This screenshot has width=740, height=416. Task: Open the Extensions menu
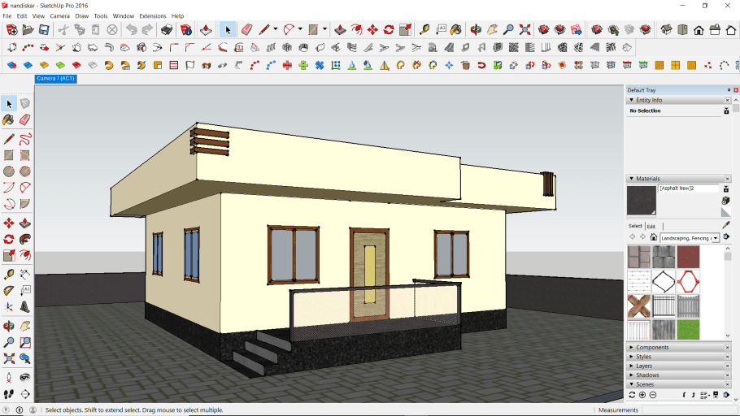click(x=152, y=15)
